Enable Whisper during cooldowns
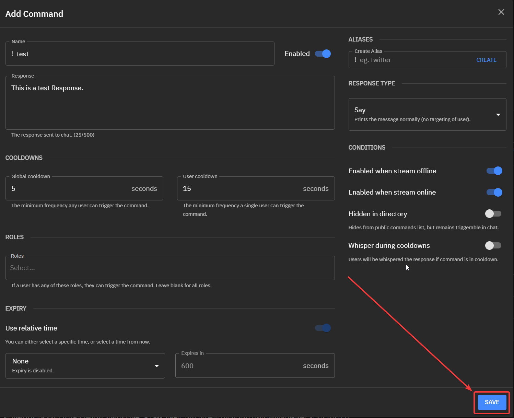 [493, 245]
